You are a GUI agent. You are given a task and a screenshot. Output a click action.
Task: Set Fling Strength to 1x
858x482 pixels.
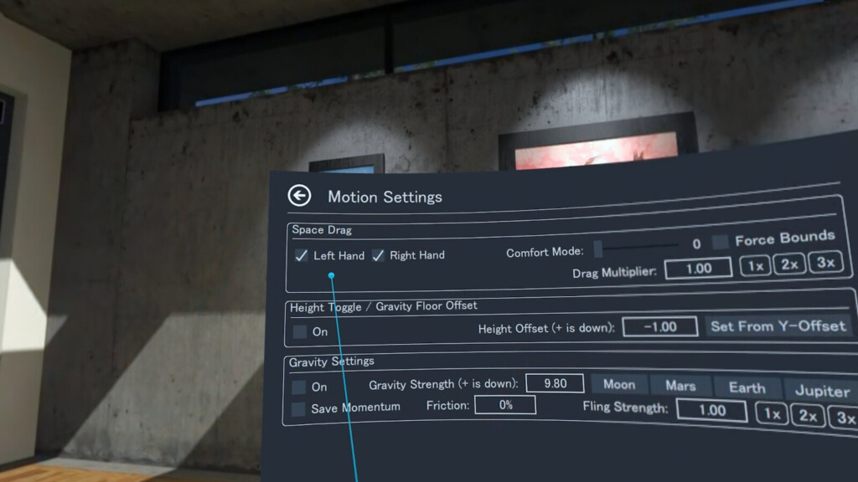click(x=772, y=413)
